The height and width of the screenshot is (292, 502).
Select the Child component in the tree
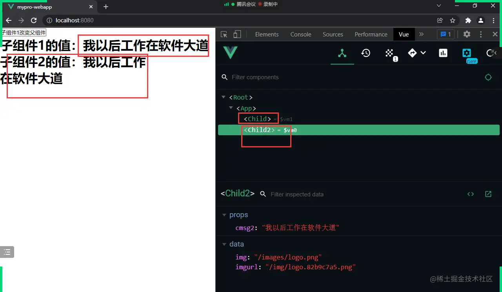pos(258,119)
